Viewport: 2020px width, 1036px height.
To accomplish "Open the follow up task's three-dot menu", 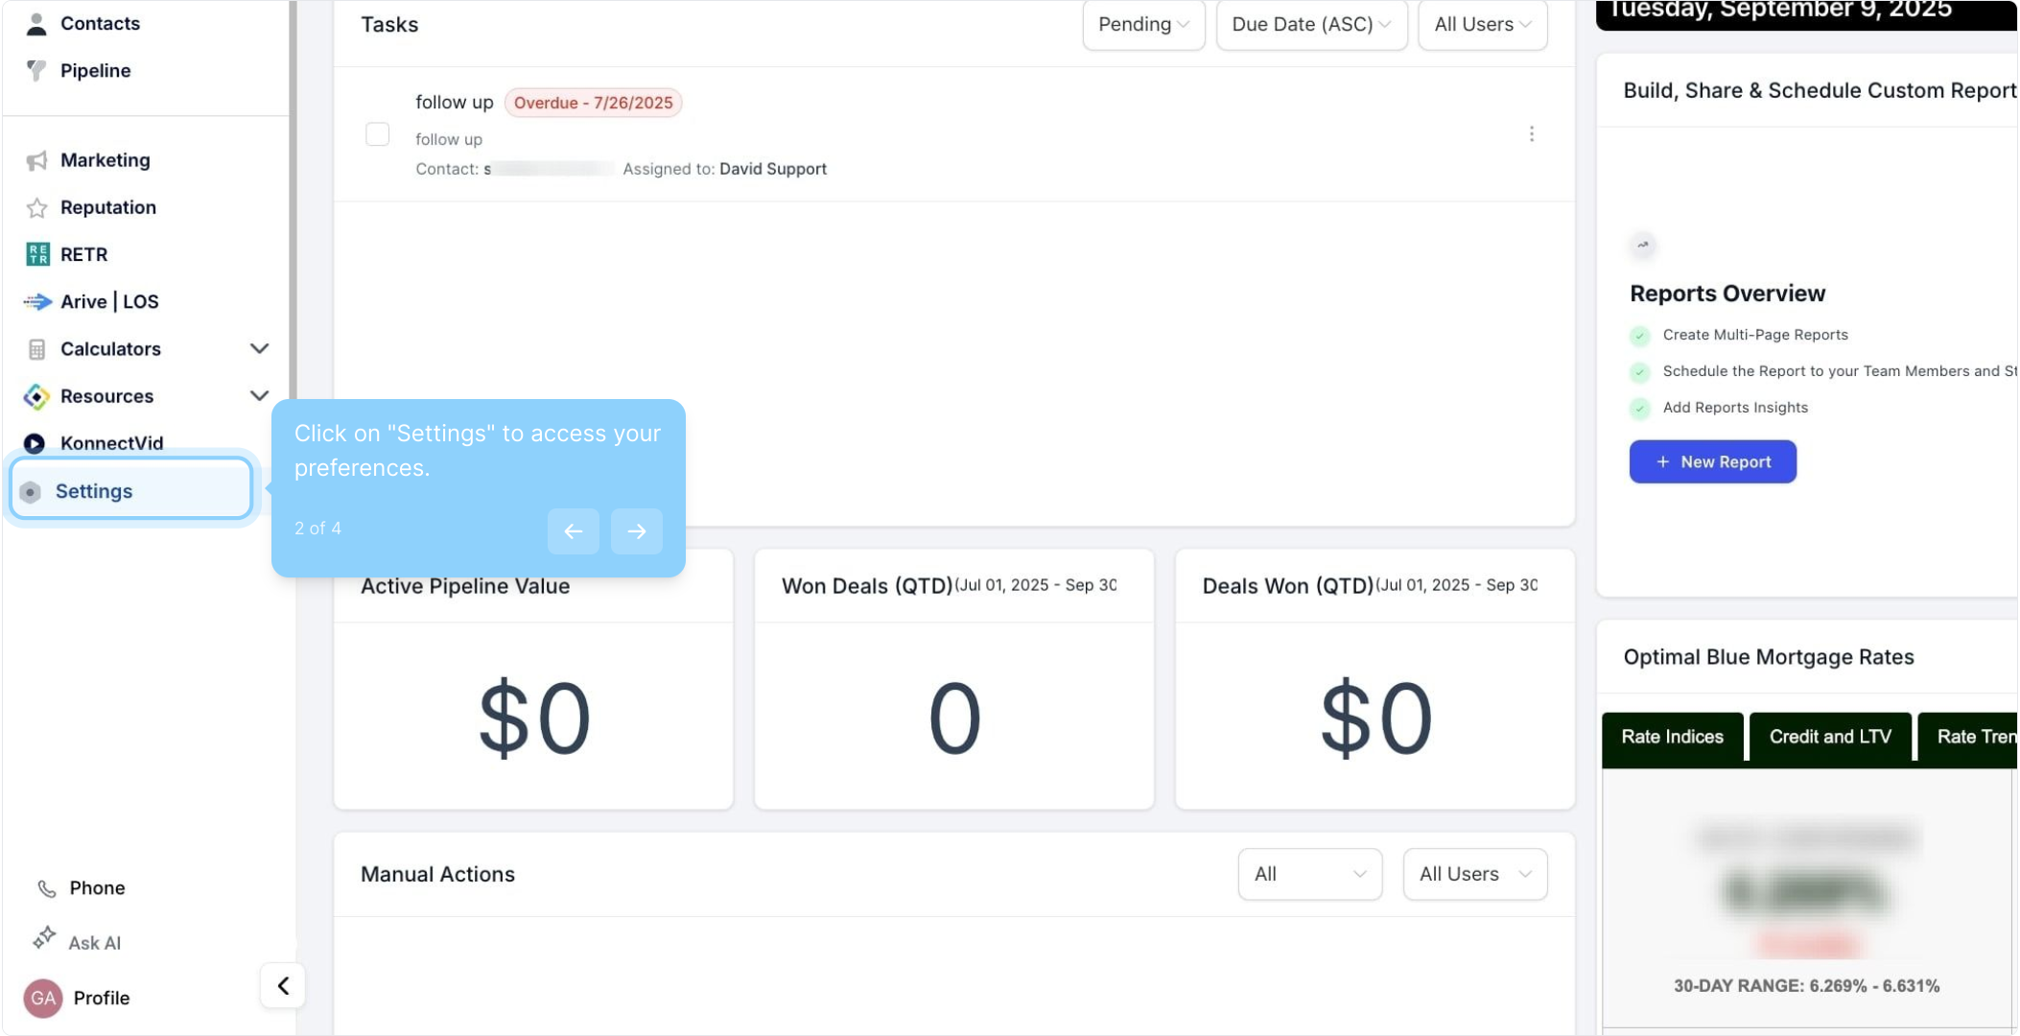I will tap(1531, 134).
